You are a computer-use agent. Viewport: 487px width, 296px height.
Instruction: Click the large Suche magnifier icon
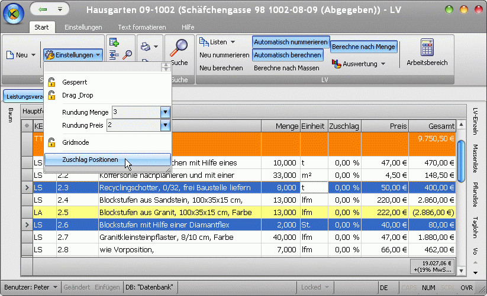[x=179, y=48]
